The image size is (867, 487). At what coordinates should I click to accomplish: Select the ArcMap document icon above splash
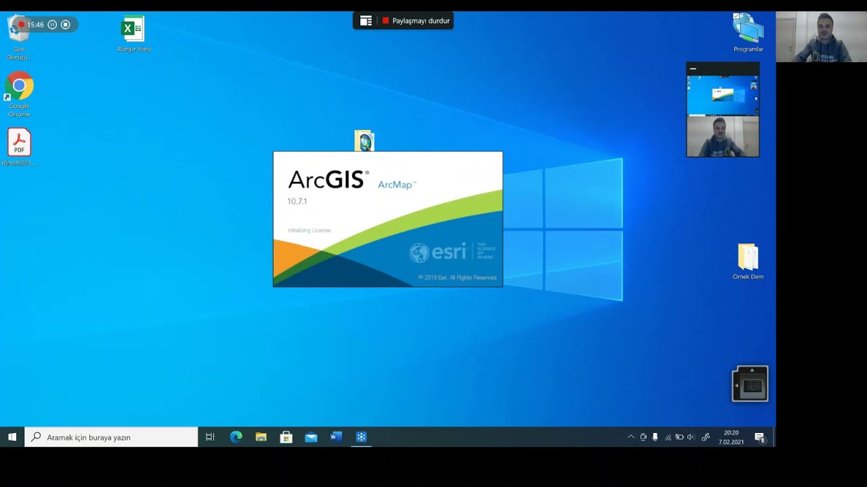coord(364,140)
